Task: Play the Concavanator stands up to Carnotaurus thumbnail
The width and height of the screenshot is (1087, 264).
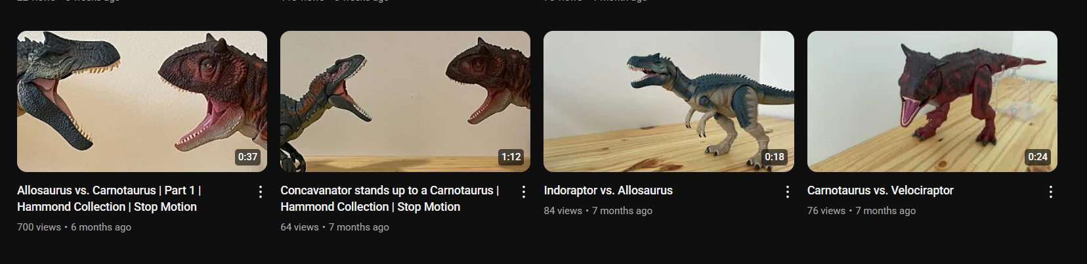Action: 405,101
